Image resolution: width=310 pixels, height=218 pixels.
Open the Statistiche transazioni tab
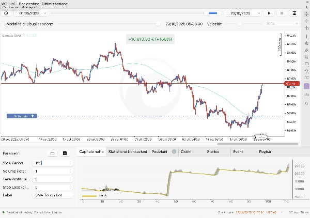[127, 151]
